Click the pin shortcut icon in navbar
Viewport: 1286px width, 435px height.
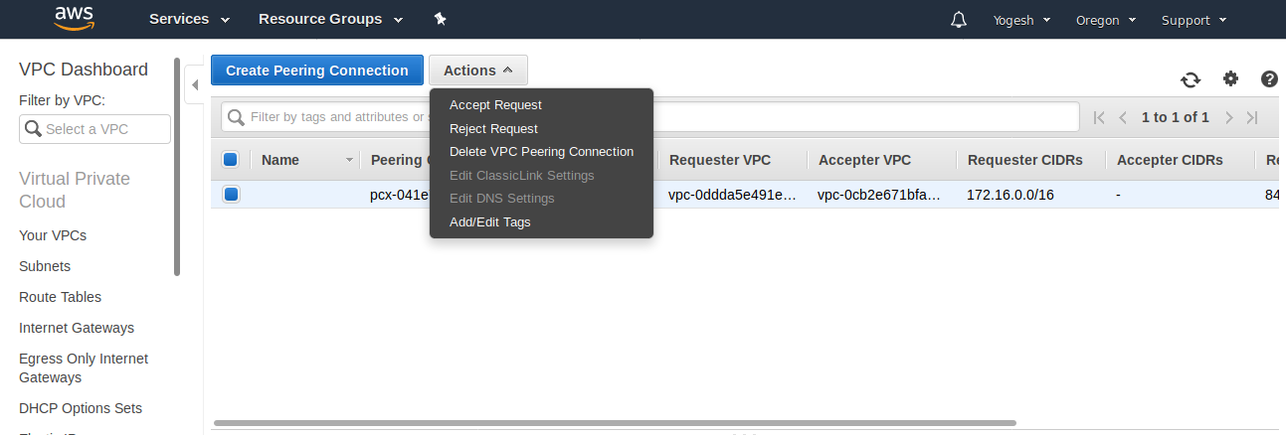[441, 19]
